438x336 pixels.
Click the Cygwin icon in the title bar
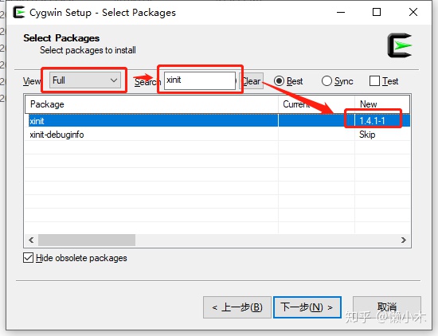tap(19, 12)
